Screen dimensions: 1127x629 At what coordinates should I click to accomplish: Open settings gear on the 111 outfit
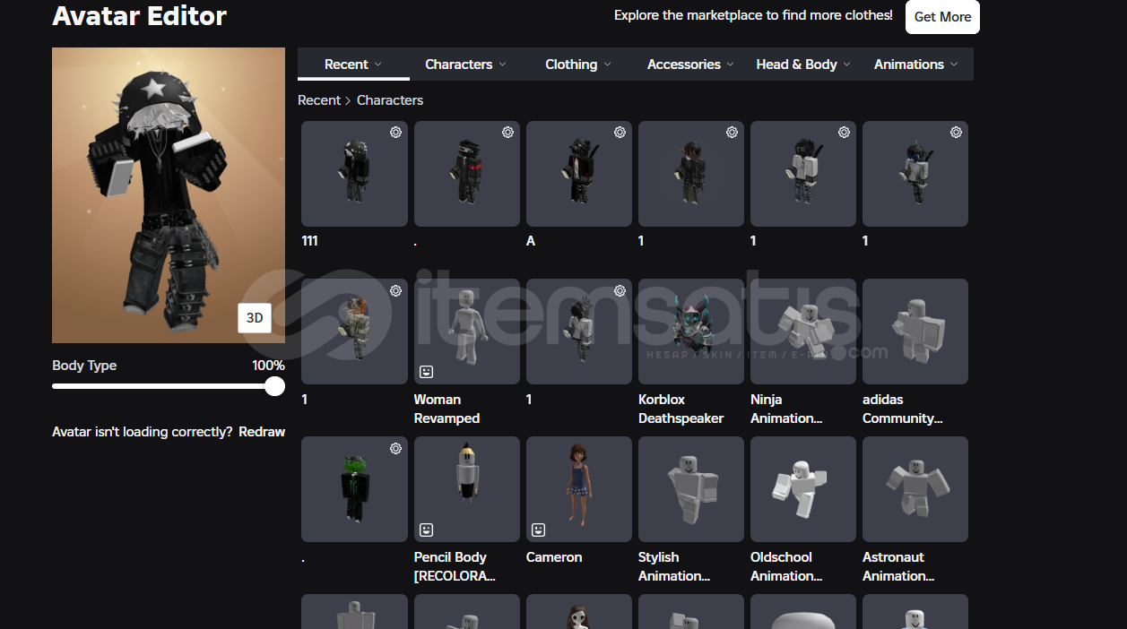[x=395, y=133]
